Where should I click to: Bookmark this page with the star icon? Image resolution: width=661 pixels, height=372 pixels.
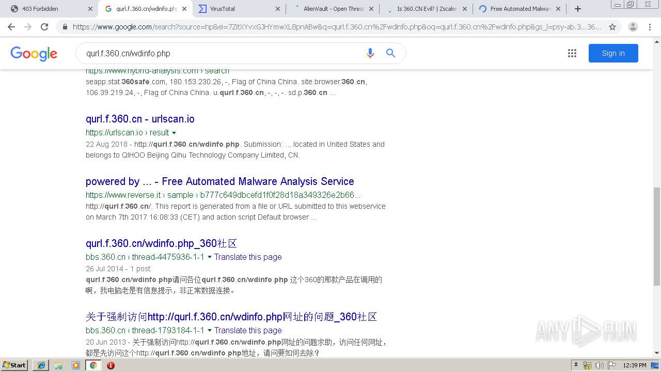[x=612, y=27]
